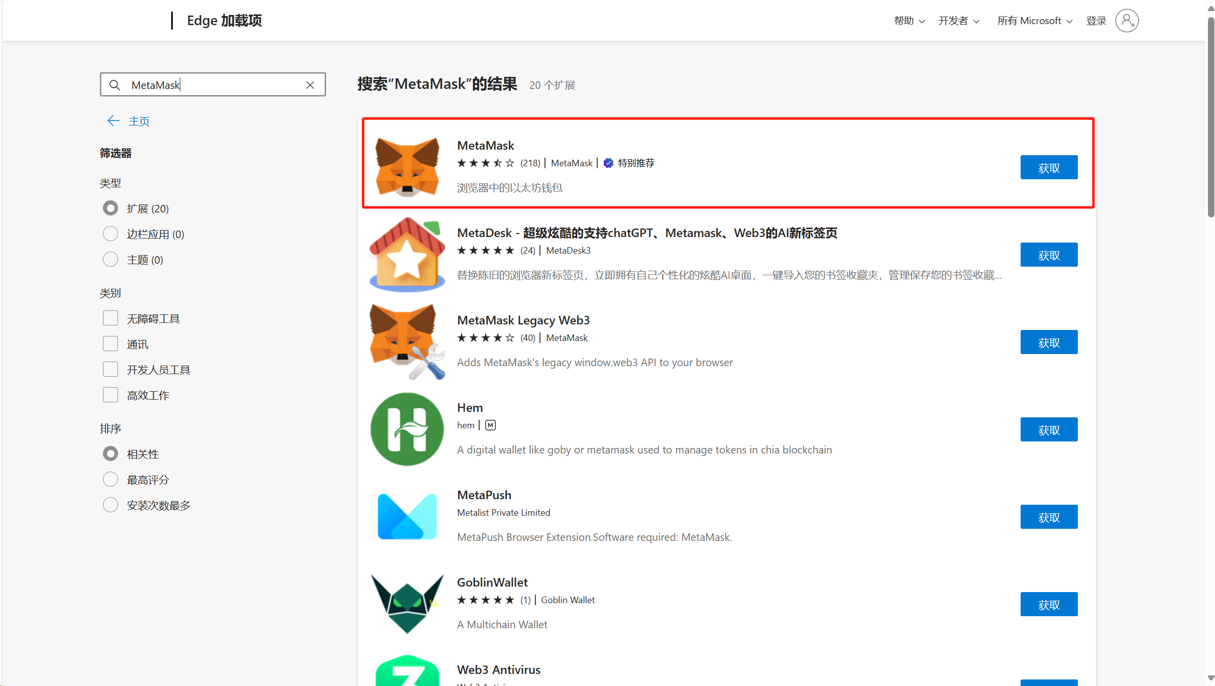Image resolution: width=1215 pixels, height=686 pixels.
Task: Check the 无障碍工具 category checkbox
Action: (111, 318)
